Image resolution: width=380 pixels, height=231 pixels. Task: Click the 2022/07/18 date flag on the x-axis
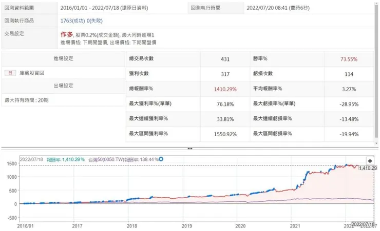point(363,224)
